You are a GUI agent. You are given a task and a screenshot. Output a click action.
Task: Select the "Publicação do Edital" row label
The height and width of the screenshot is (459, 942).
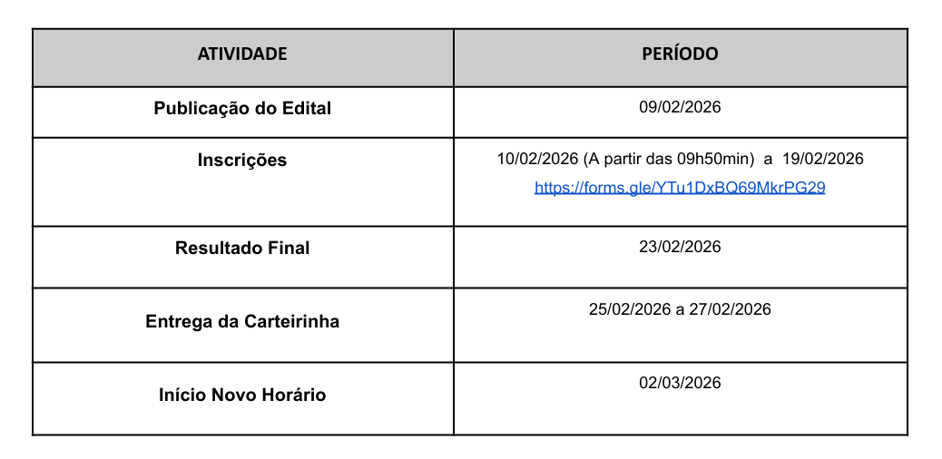coord(242,109)
